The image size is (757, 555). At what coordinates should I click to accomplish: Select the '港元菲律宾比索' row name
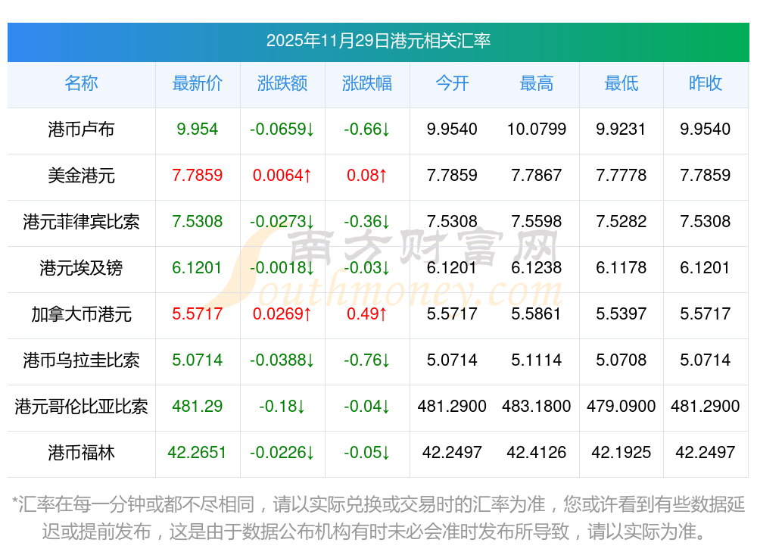(81, 222)
